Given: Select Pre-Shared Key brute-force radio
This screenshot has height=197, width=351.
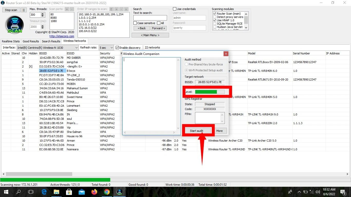Looking at the screenshot, I should pos(204,64).
